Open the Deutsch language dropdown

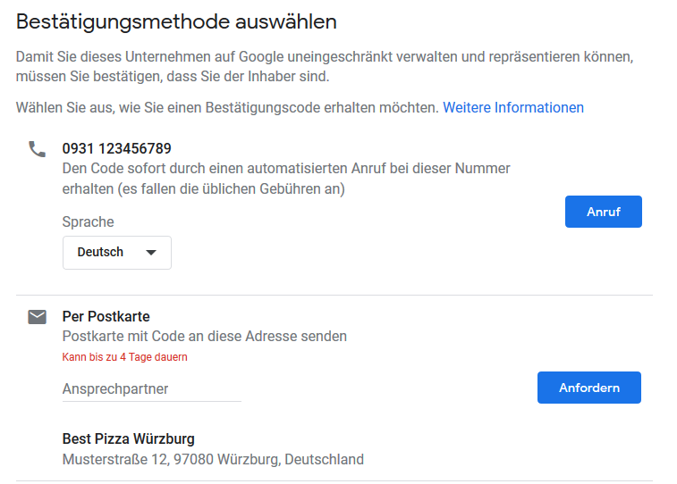point(116,253)
